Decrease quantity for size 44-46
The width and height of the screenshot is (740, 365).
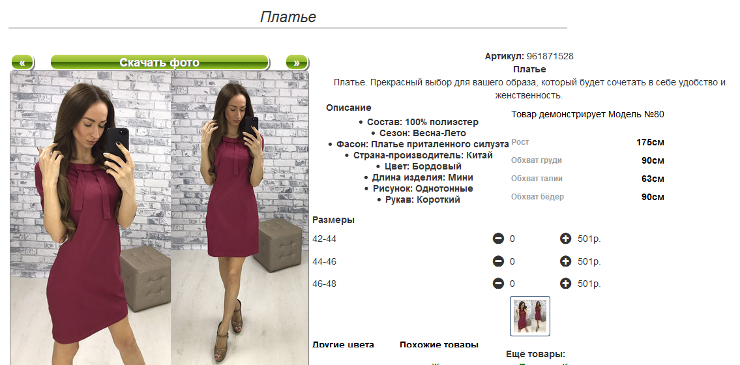[498, 261]
